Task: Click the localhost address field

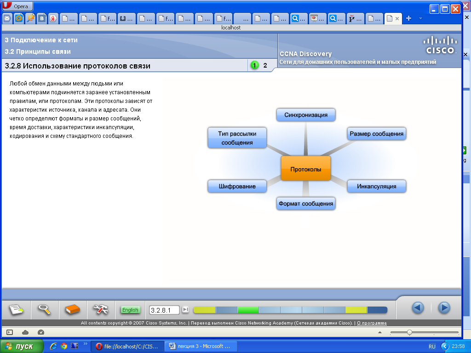Action: (231, 28)
